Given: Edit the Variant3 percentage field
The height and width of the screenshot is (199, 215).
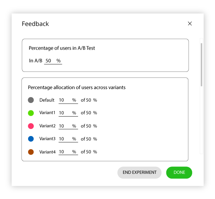Looking at the screenshot, I should 68,139.
